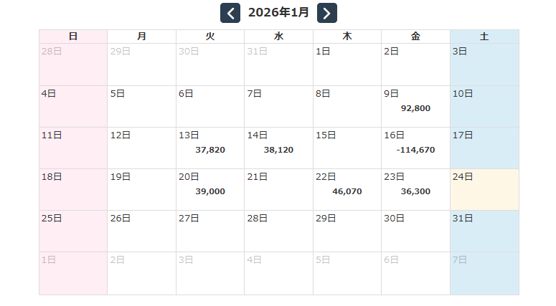This screenshot has height=306, width=556.
Task: Open the 37,820 entry on the 13th
Action: tap(210, 150)
